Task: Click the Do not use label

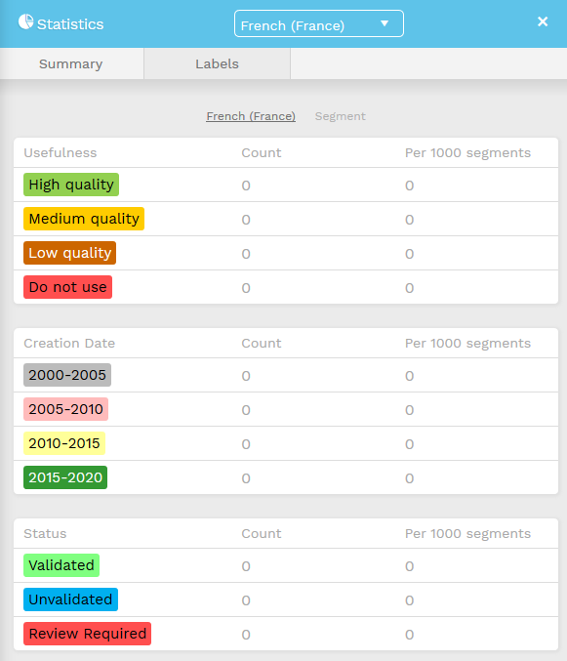Action: 67,287
